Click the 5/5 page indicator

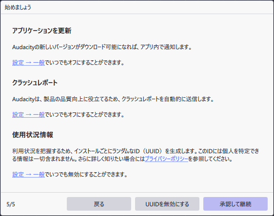pyautogui.click(x=11, y=204)
